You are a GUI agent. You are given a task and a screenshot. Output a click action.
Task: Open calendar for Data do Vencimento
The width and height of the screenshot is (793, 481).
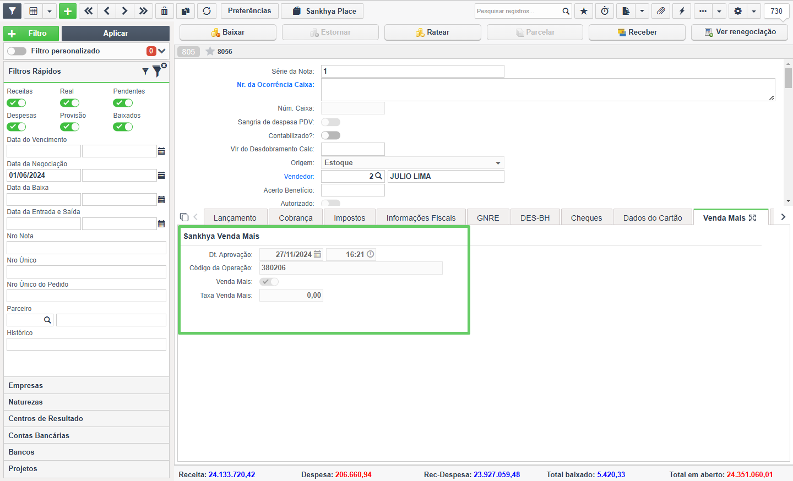pyautogui.click(x=161, y=151)
